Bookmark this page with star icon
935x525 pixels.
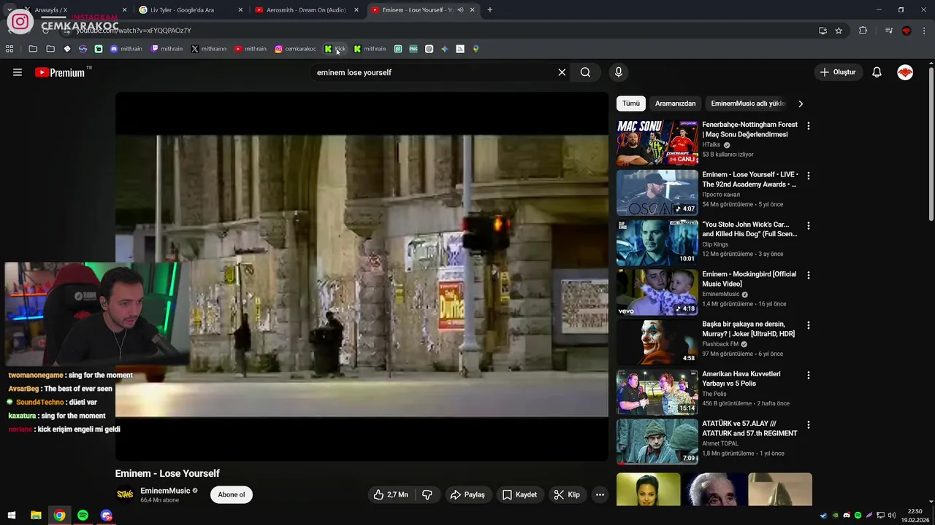(x=839, y=31)
